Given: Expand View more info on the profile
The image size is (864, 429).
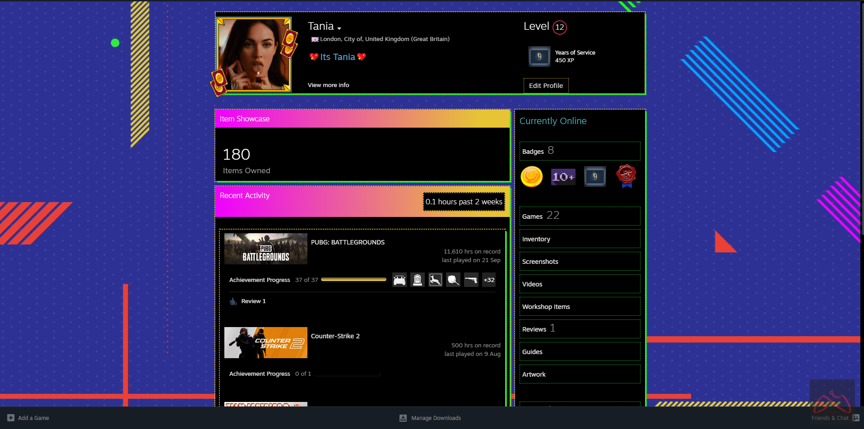Looking at the screenshot, I should (x=328, y=85).
